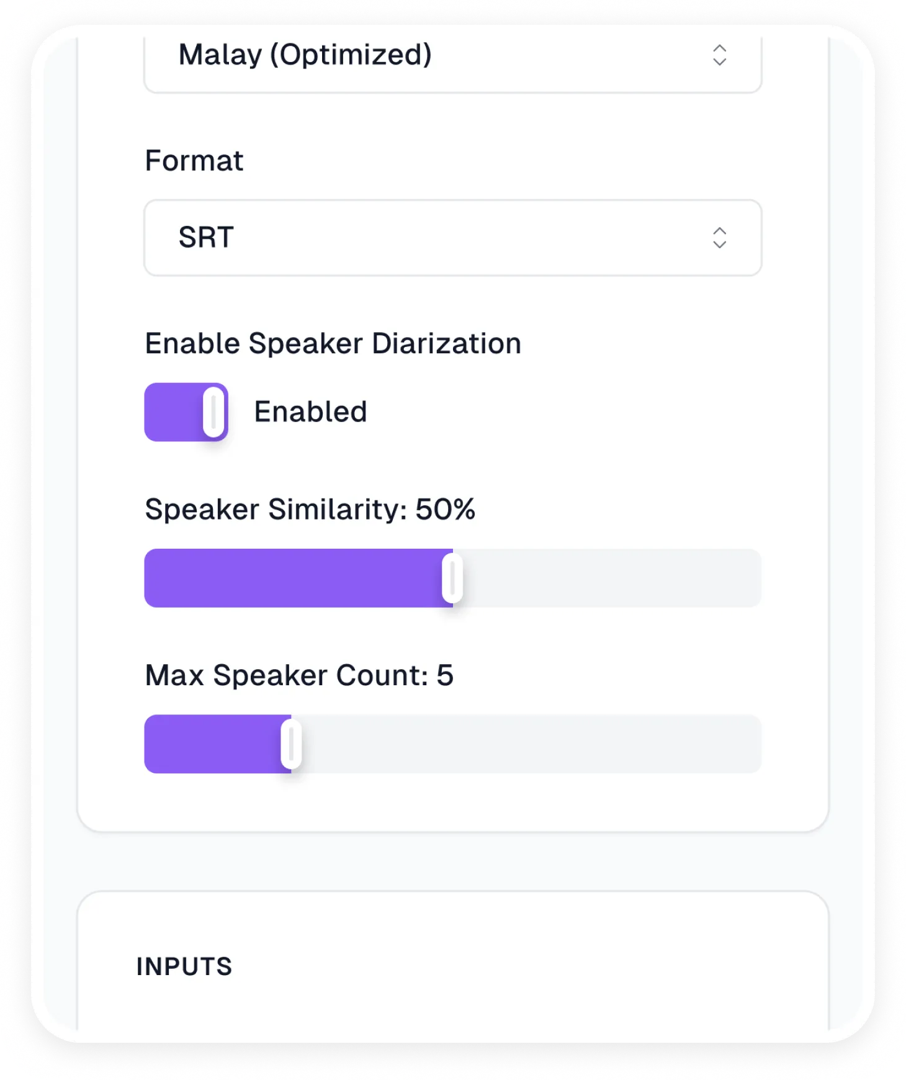Click the Malay (Optimized) text in the selector

click(x=305, y=55)
